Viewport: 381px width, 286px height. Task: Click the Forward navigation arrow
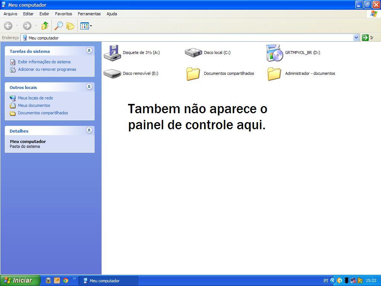coord(27,26)
